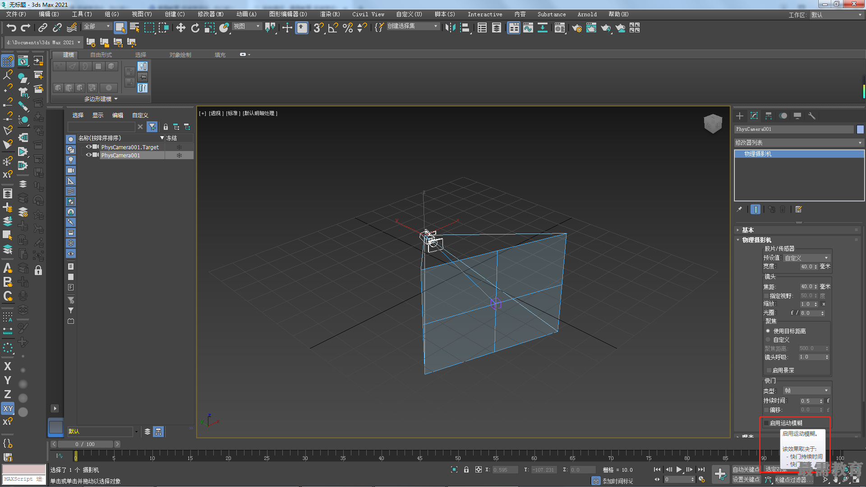The width and height of the screenshot is (866, 487).
Task: Click the Mirror tool icon
Action: point(450,28)
